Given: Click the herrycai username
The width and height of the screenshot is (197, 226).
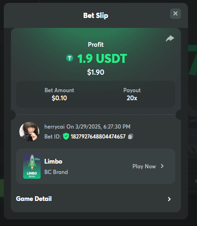Looking at the screenshot, I should pos(54,127).
